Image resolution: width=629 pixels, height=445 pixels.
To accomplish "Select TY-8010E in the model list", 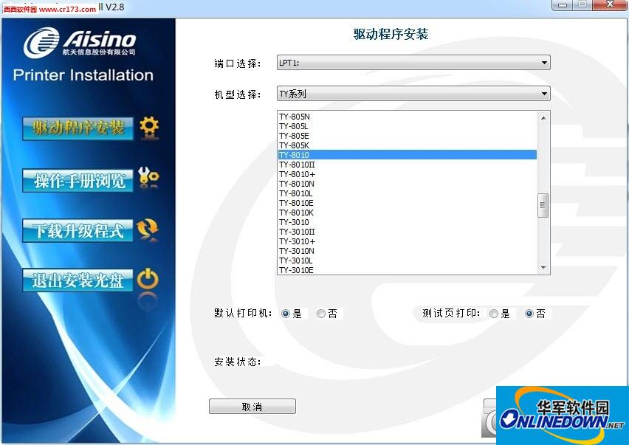I will (408, 203).
